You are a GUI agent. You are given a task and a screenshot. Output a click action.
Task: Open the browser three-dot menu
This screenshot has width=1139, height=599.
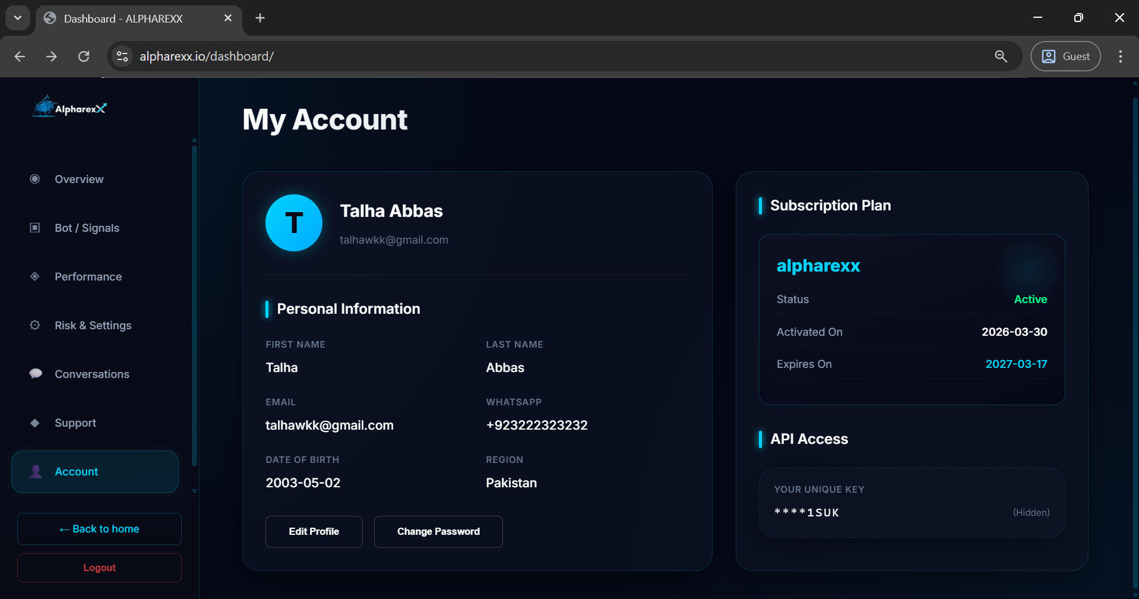1120,56
